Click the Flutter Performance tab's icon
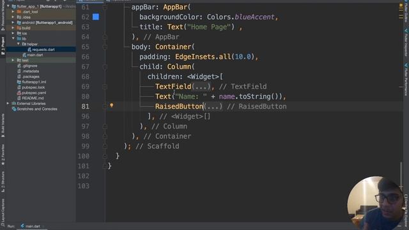 tap(406, 65)
